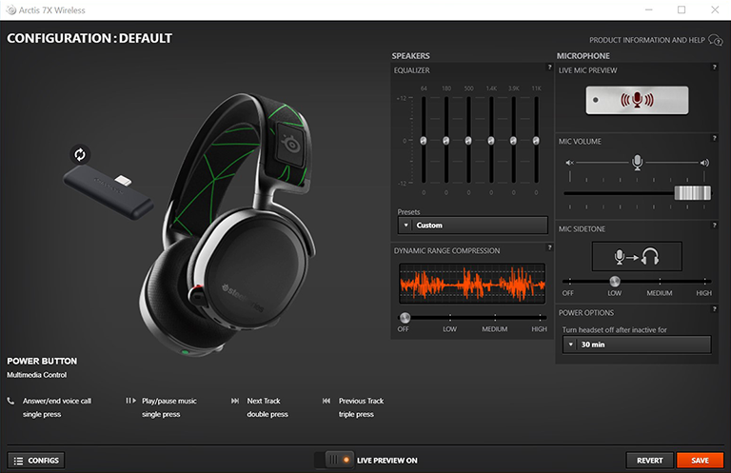Viewport: 731px width, 473px height.
Task: Click the Dynamic Range Compression help icon
Action: coord(549,247)
